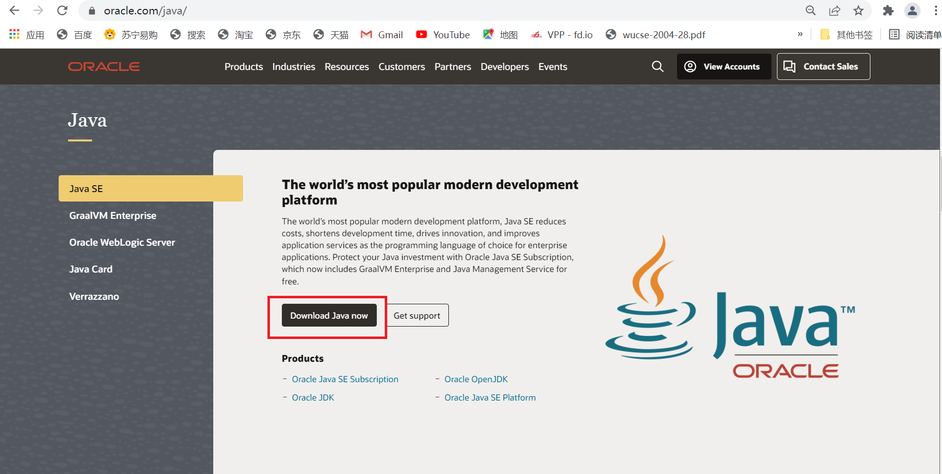Click the Get support button
Viewport: 942px width, 474px height.
click(x=417, y=315)
